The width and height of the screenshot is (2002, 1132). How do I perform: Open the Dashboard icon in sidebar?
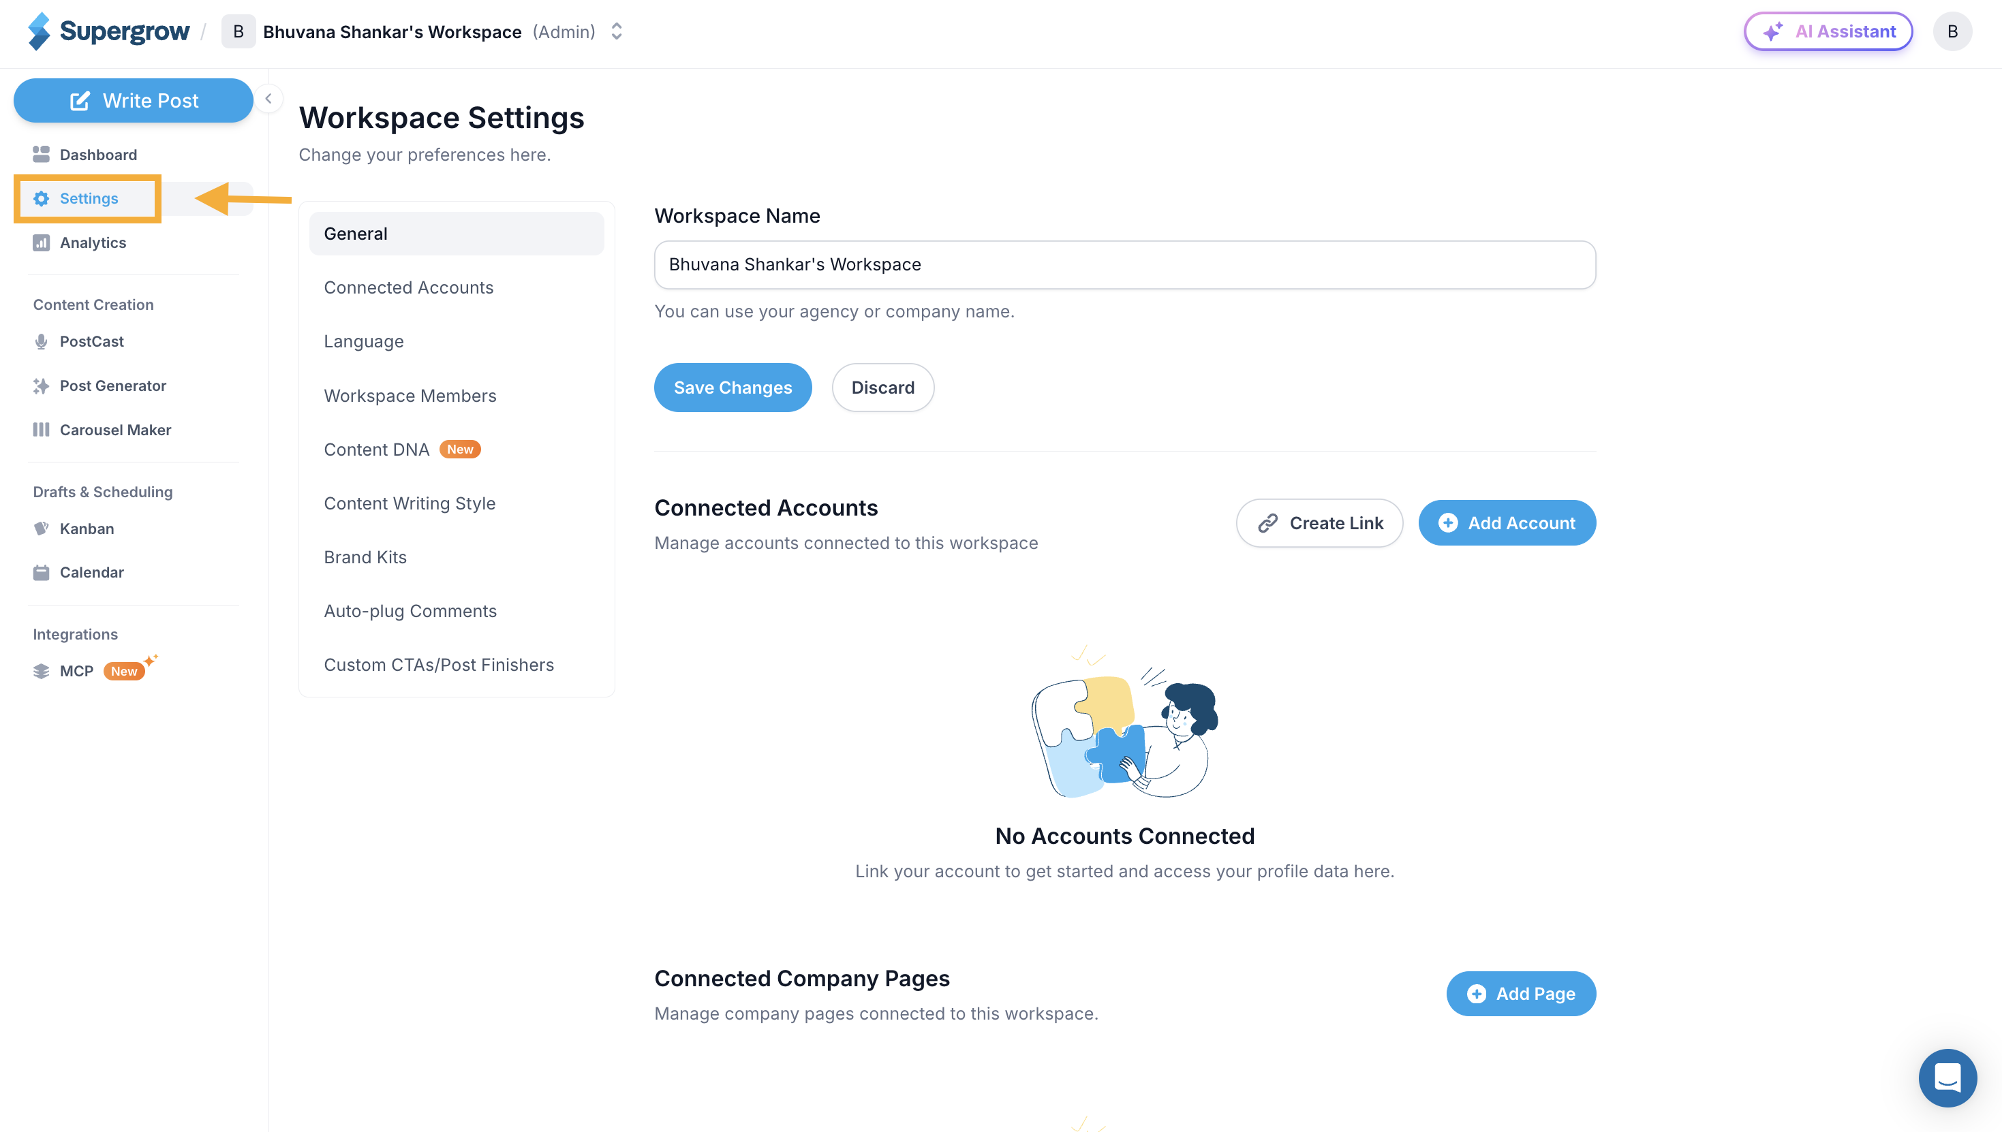[x=41, y=154]
